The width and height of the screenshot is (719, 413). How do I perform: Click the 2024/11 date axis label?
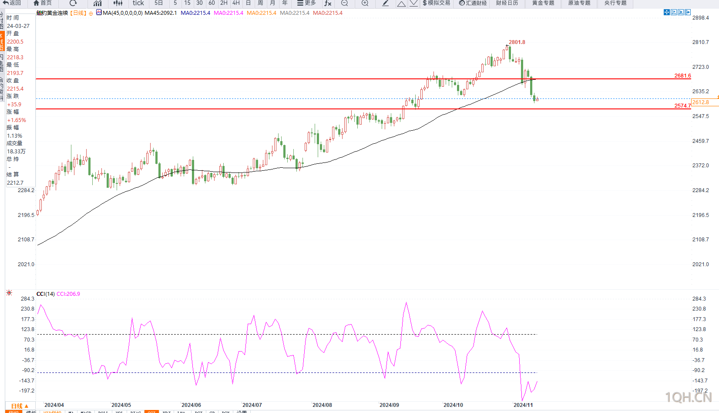(x=523, y=405)
